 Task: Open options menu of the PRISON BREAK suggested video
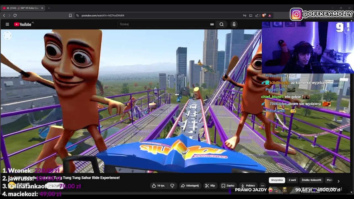pos(342,189)
